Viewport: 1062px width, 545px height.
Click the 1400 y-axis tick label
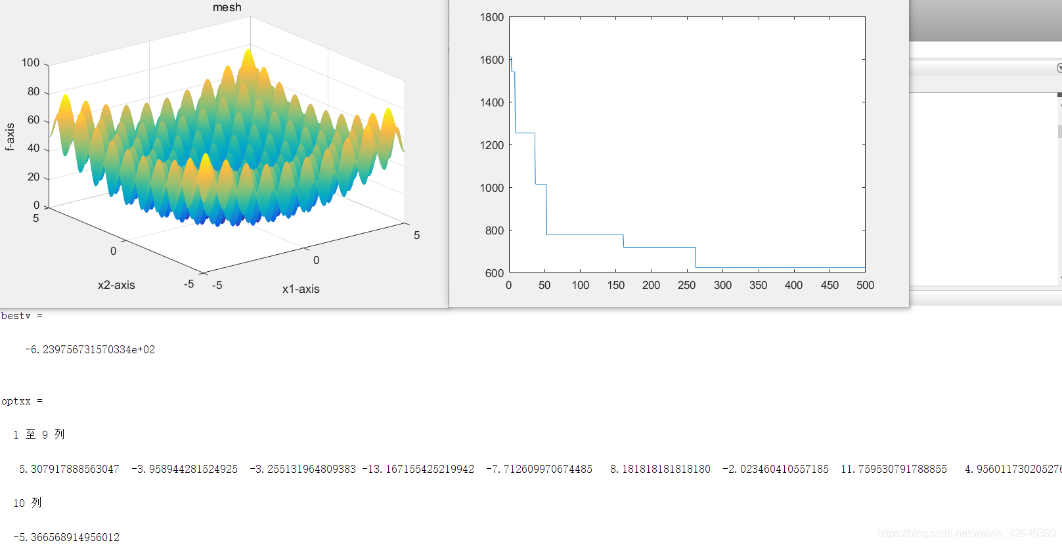tap(492, 102)
